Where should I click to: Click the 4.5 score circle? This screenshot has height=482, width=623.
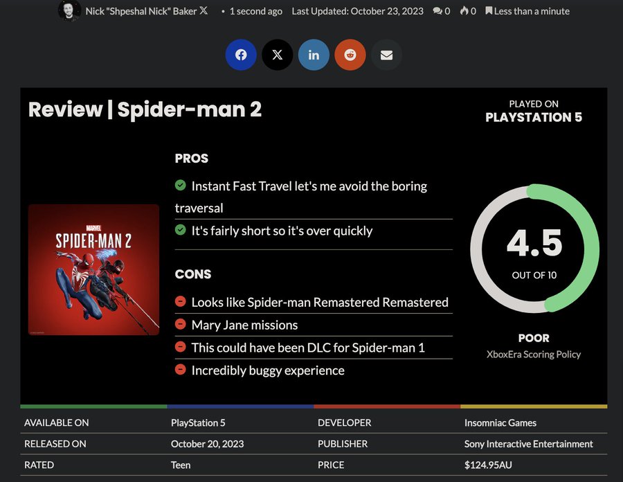(x=534, y=249)
